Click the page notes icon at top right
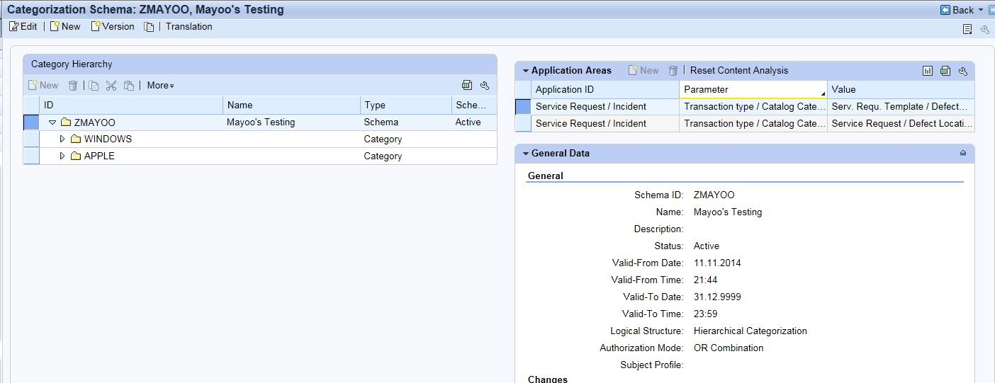This screenshot has width=995, height=383. [967, 29]
